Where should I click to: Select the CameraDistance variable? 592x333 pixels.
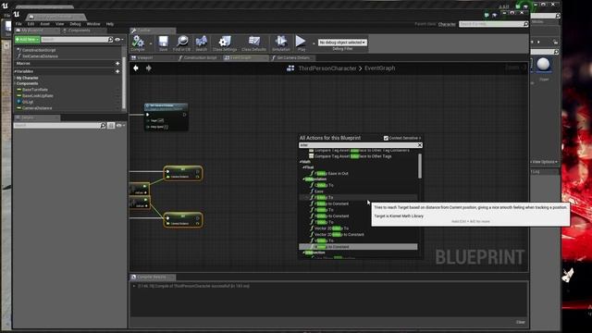tap(37, 108)
